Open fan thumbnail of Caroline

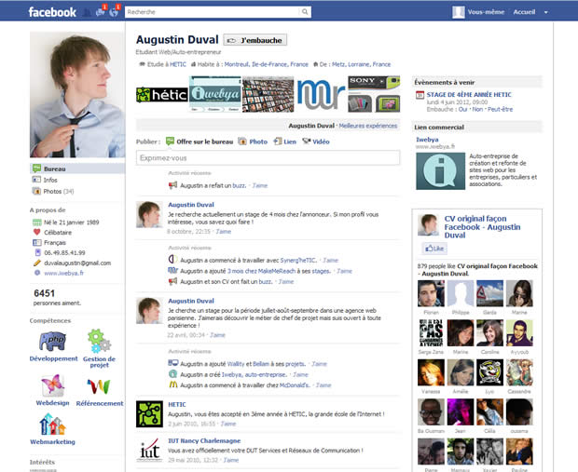click(x=489, y=333)
